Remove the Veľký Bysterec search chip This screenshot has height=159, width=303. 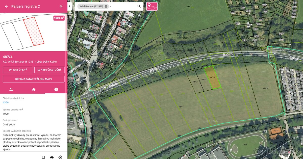click(x=106, y=6)
